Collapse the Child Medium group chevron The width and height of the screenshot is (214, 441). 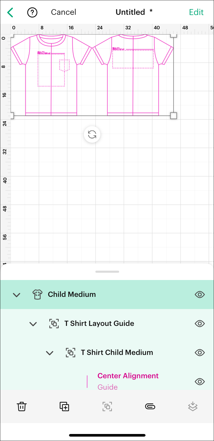point(17,295)
